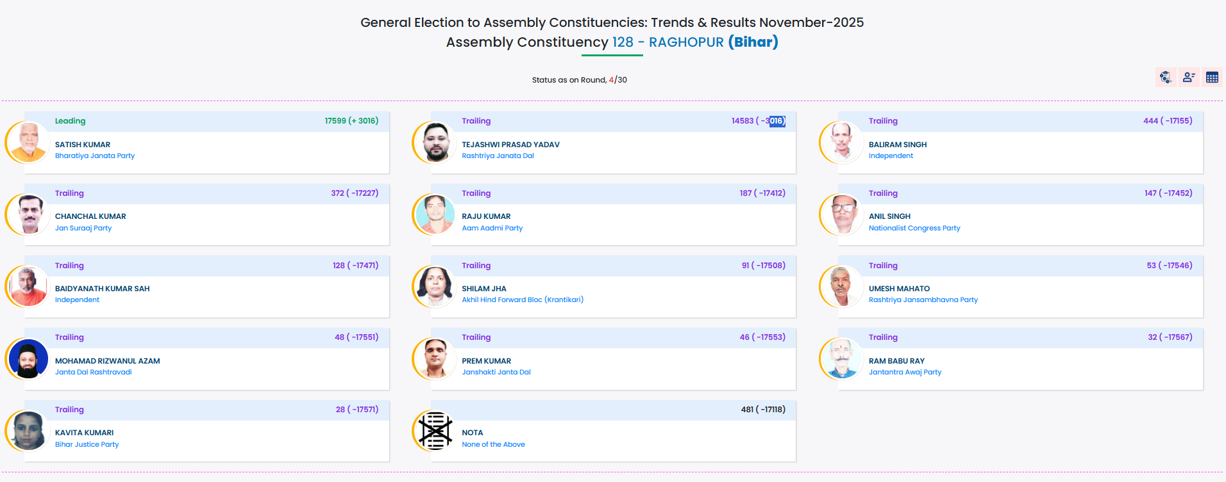The width and height of the screenshot is (1226, 482).
Task: Click Satish Kumar's candidate photo
Action: (x=29, y=142)
